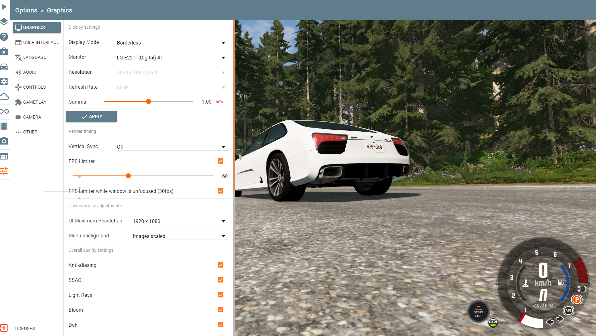Switch to the Language tab
The image size is (596, 336).
coord(37,57)
